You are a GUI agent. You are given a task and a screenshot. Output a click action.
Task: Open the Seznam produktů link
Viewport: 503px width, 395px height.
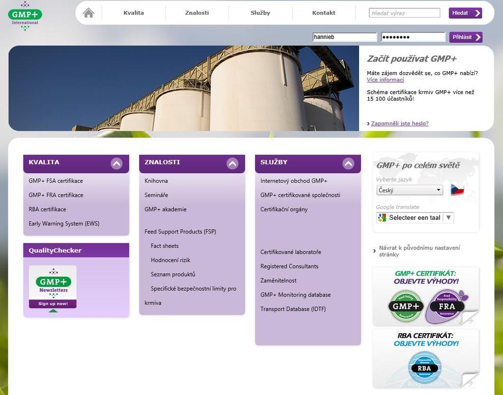(173, 274)
